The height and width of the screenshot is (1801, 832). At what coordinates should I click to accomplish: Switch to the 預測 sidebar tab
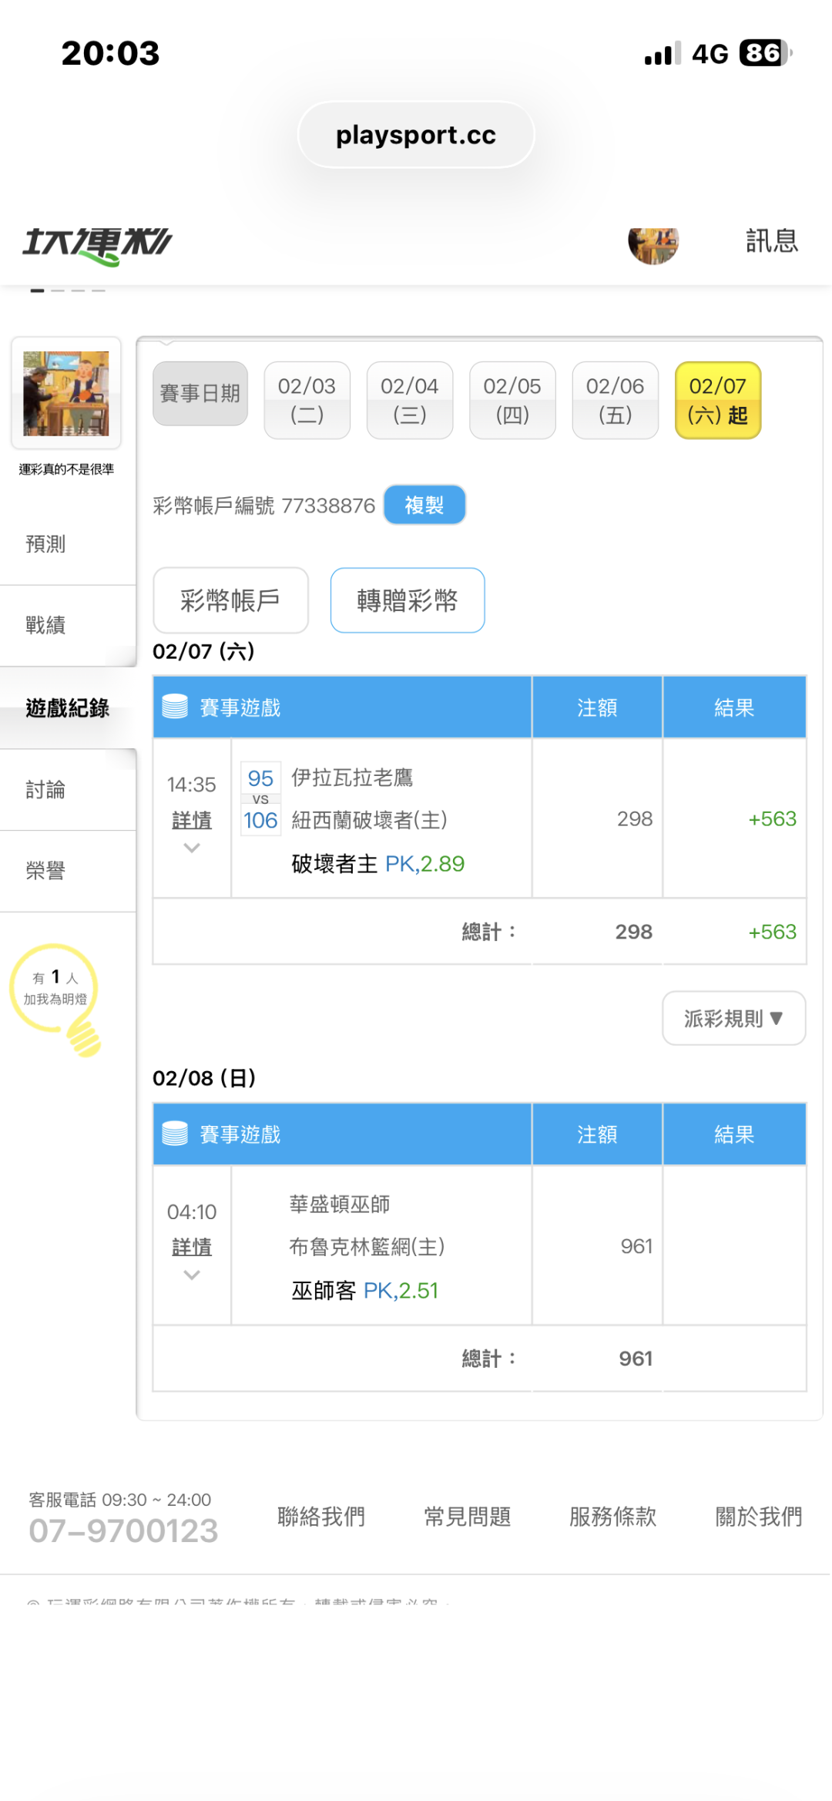click(46, 544)
